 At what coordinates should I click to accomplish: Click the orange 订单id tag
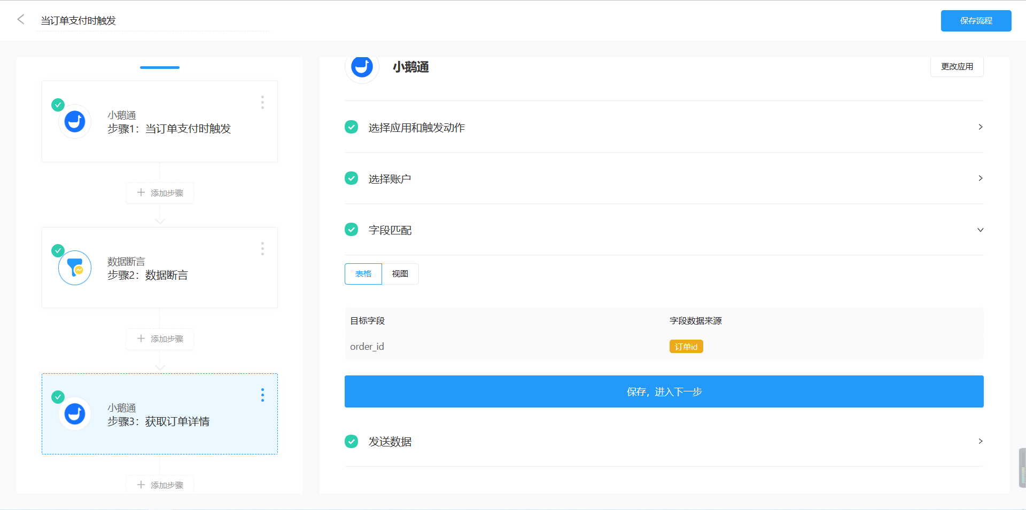click(x=686, y=347)
